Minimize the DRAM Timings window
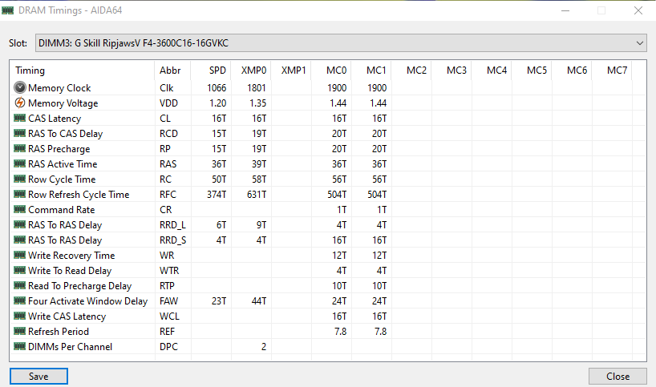This screenshot has height=387, width=656. pyautogui.click(x=565, y=10)
